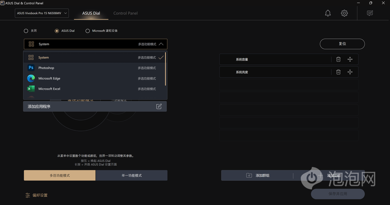Image resolution: width=390 pixels, height=205 pixels.
Task: Click the Microsoft Excel icon in list
Action: coord(31,89)
